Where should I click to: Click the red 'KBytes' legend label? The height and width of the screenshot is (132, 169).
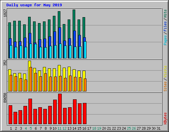coord(165,118)
